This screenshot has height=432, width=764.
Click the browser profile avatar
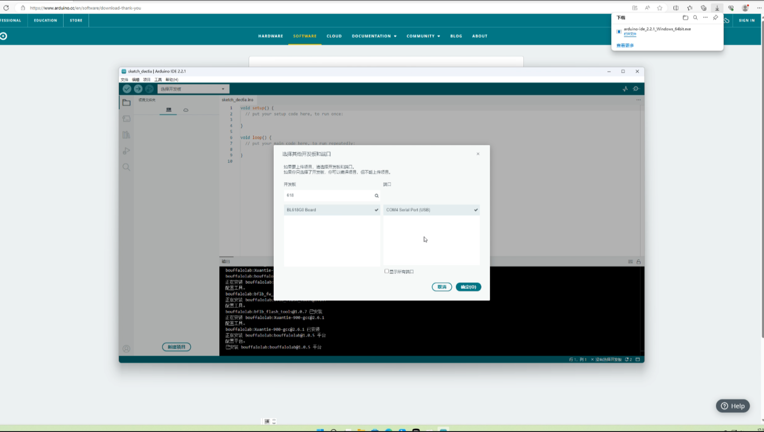tap(745, 8)
